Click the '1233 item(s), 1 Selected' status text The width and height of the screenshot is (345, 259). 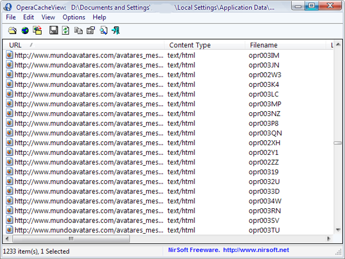[x=36, y=251]
